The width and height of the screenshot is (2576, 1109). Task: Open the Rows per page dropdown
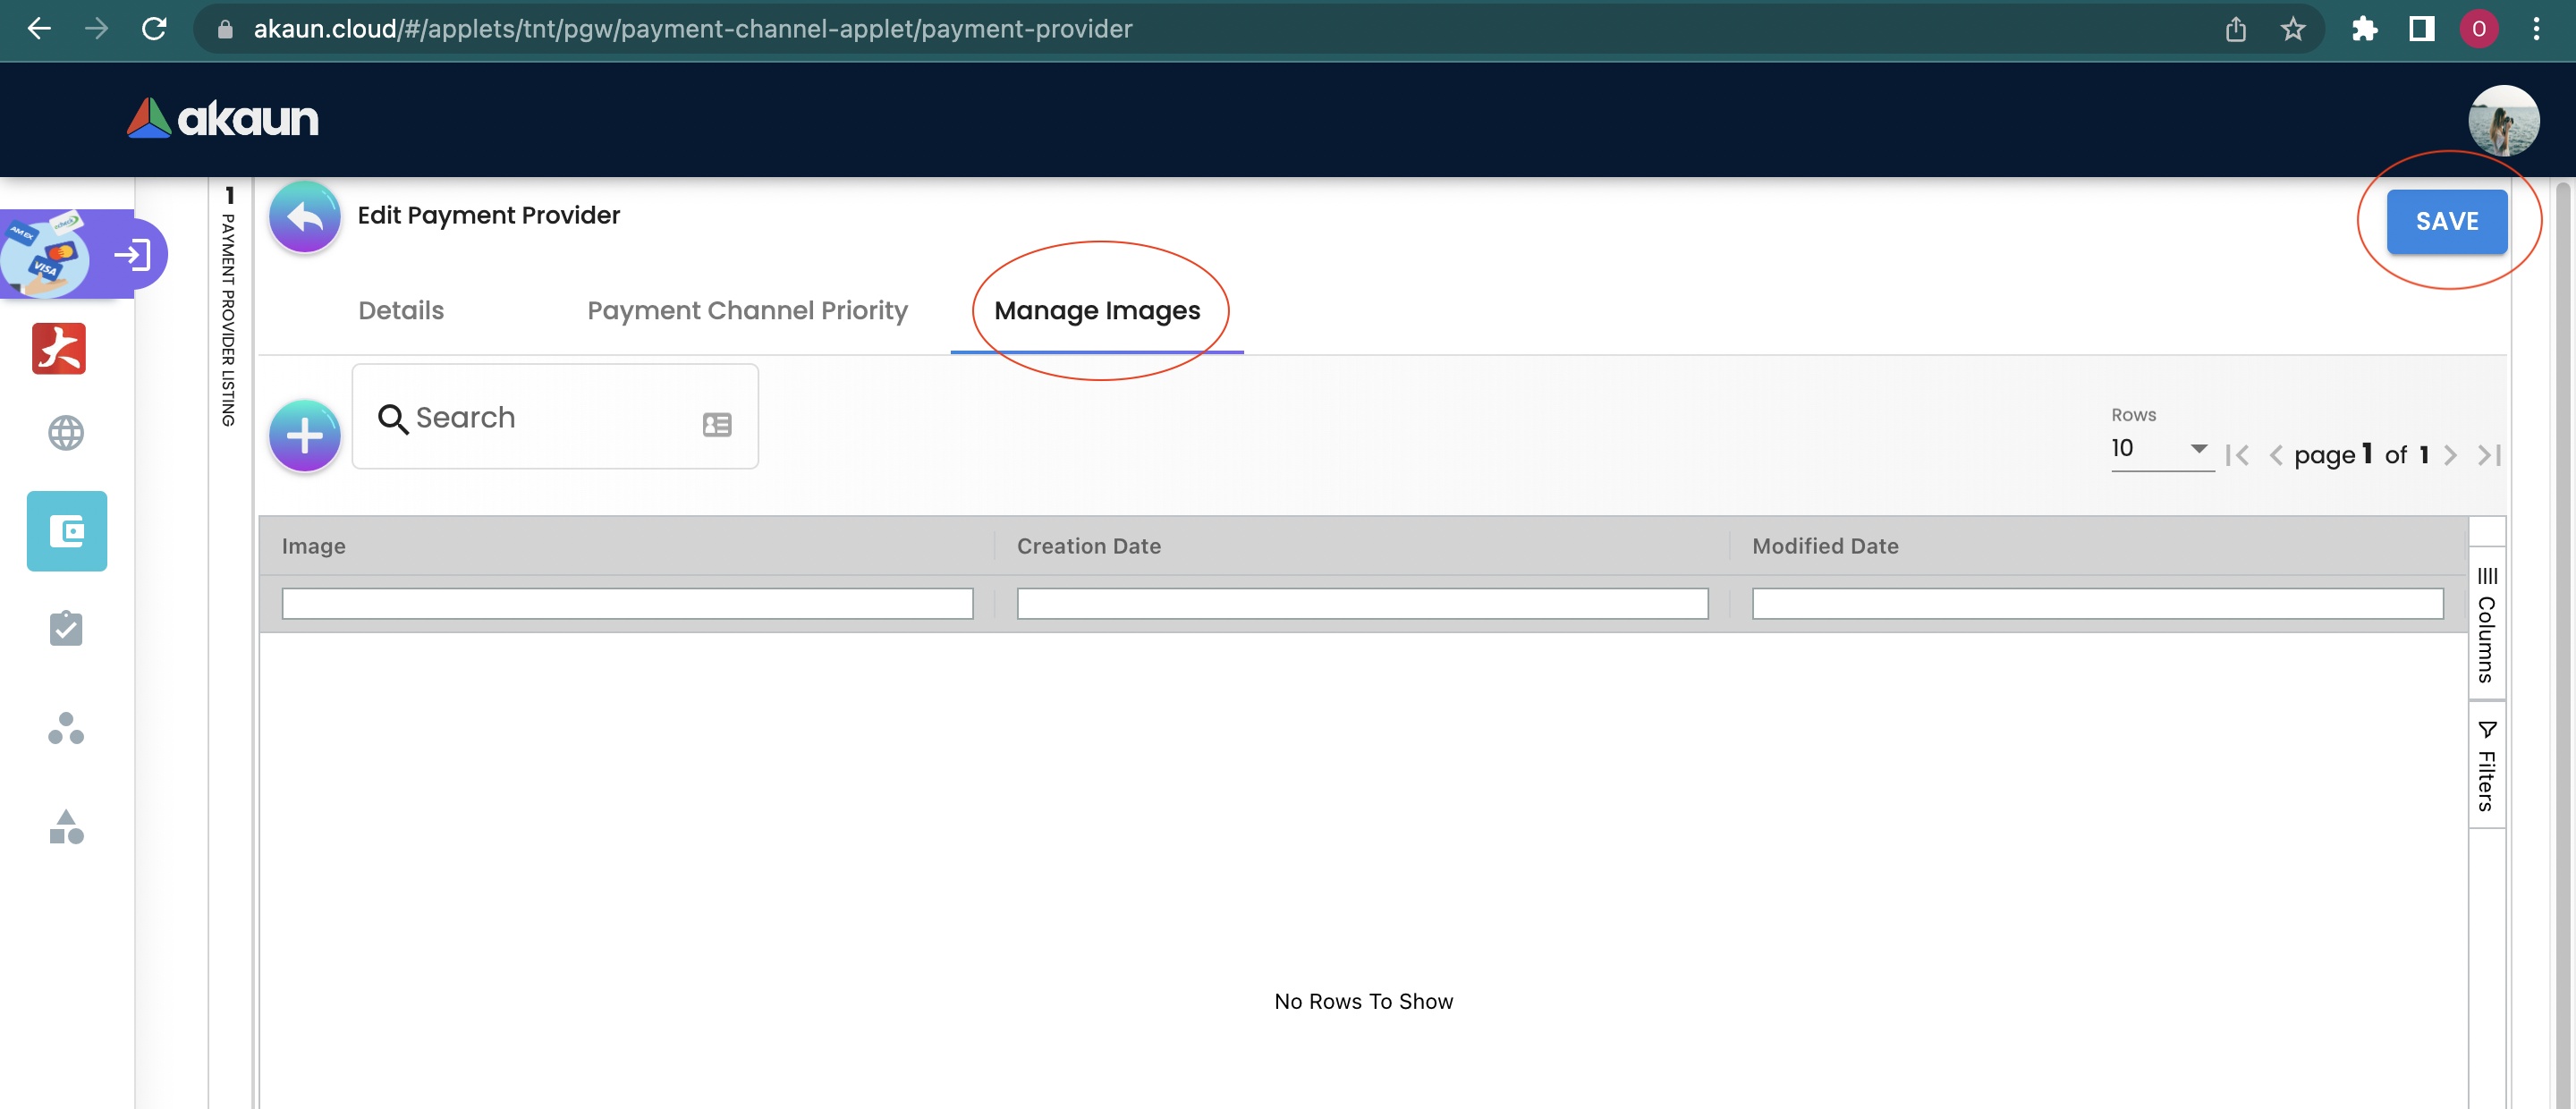pos(2160,449)
